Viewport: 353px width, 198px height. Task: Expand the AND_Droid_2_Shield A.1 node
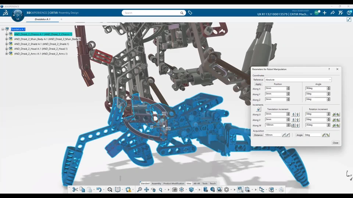click(x=7, y=44)
